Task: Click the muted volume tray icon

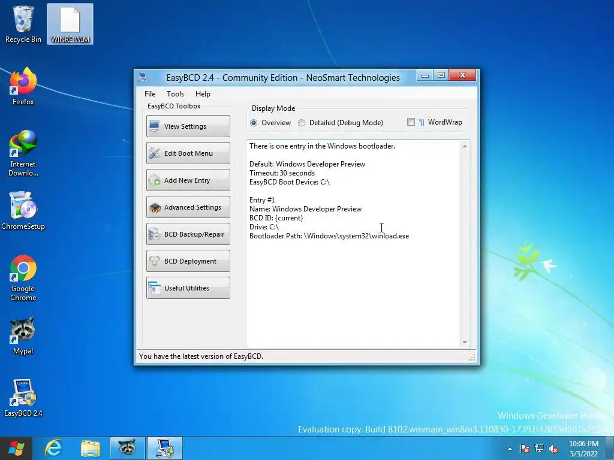Action: tap(553, 449)
